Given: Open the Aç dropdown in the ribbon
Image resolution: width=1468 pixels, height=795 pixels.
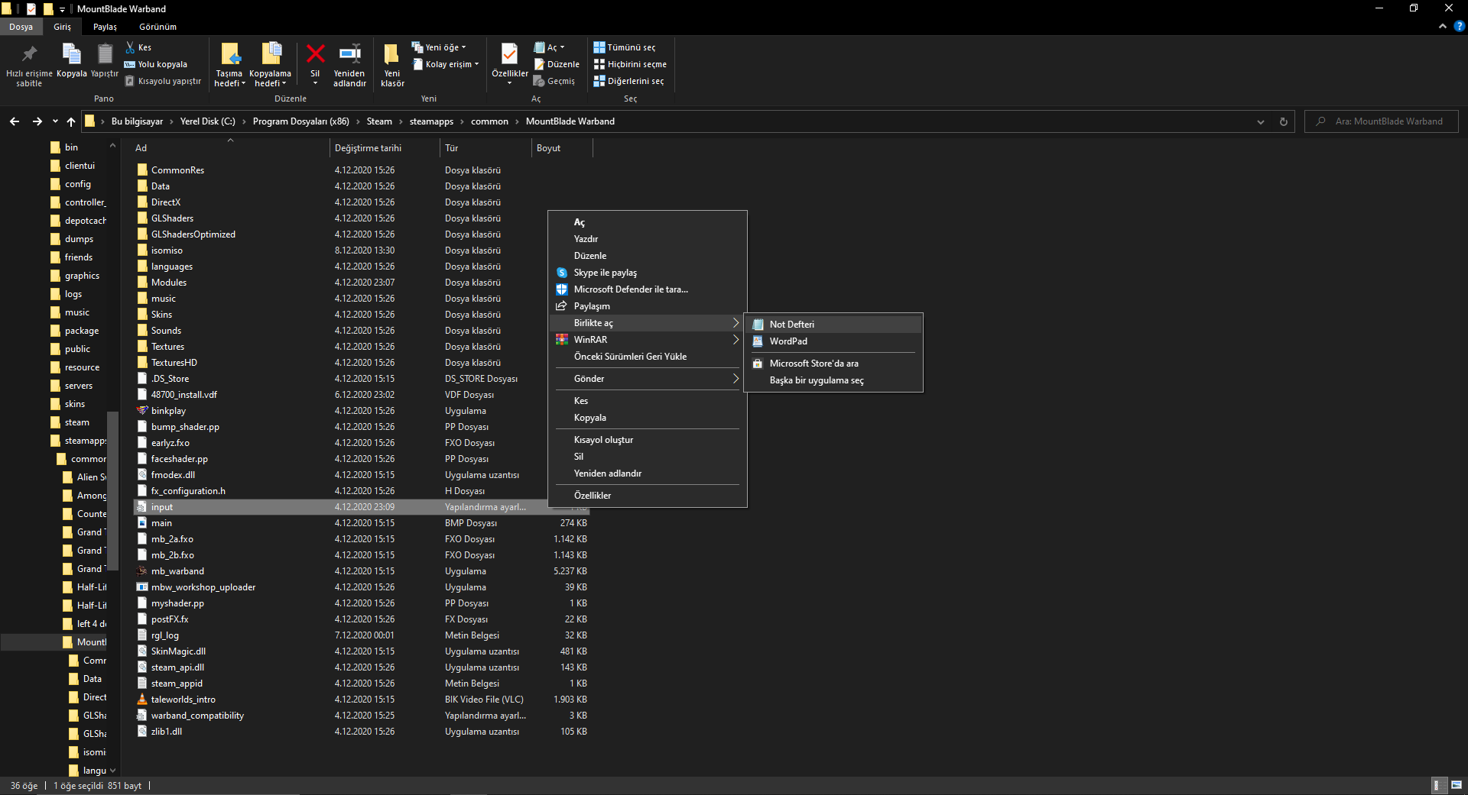Looking at the screenshot, I should tap(549, 47).
